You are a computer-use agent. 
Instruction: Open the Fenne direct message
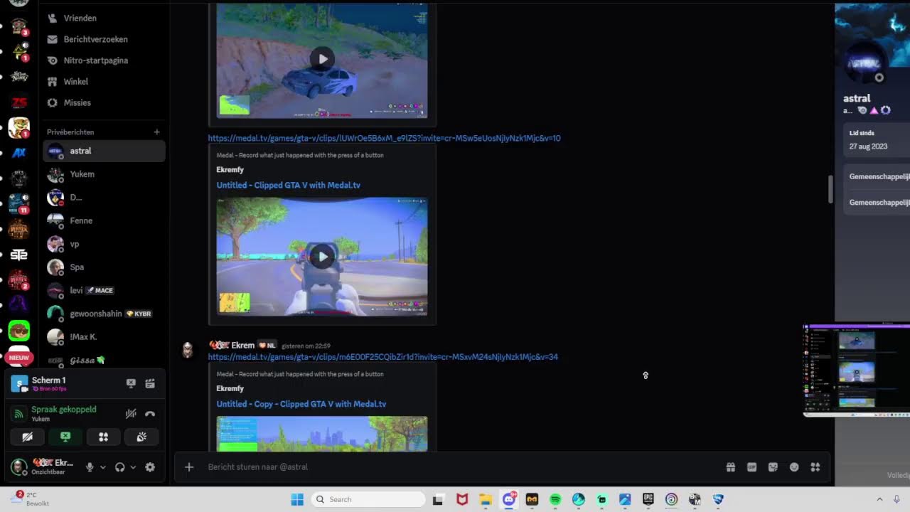104,220
